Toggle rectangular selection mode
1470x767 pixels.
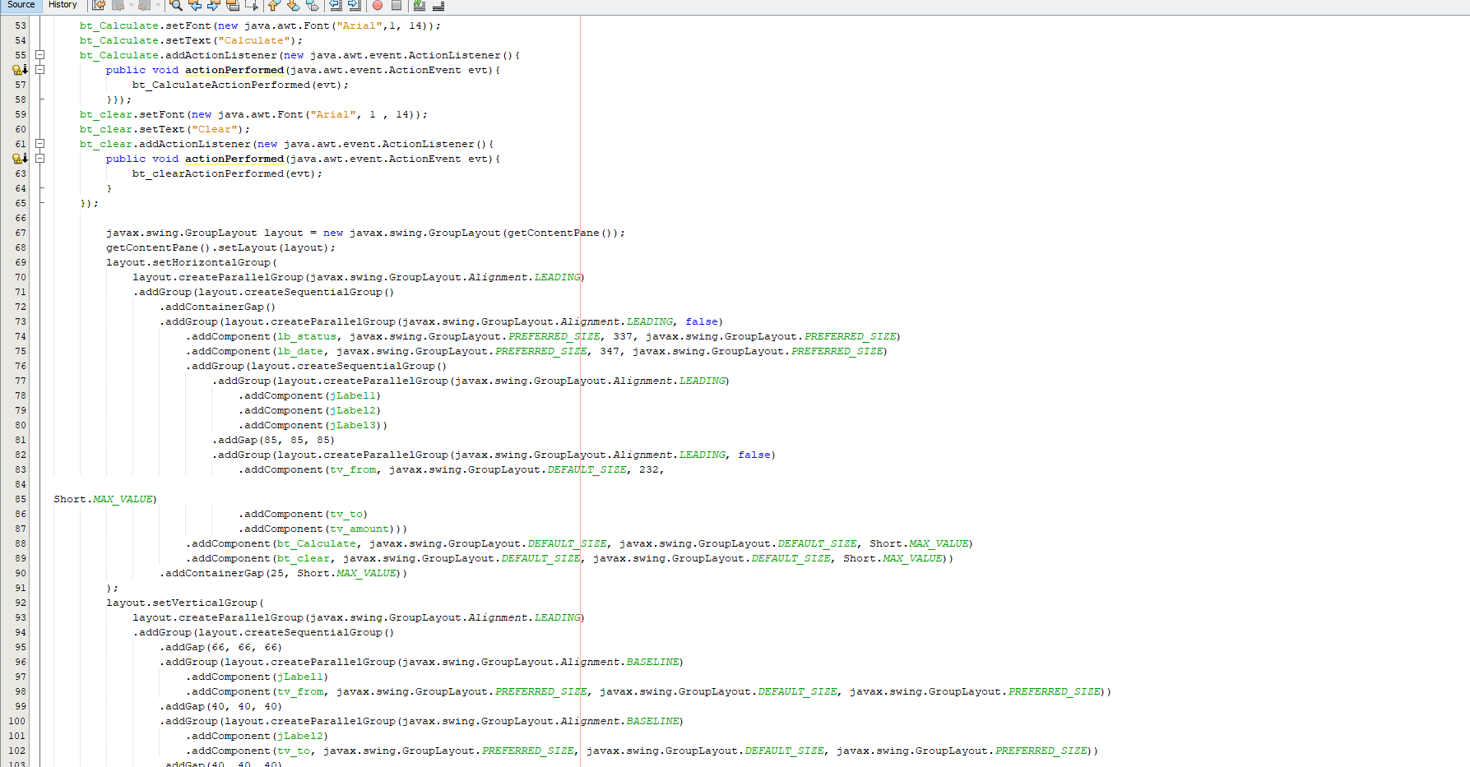[x=252, y=6]
